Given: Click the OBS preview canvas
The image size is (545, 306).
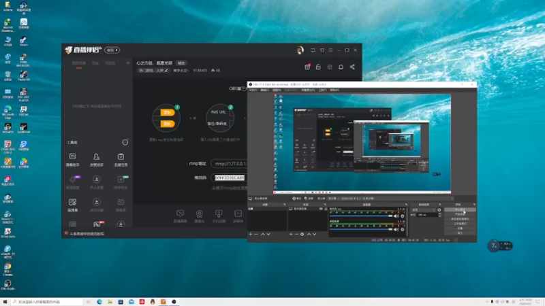Looking at the screenshot, I should tap(362, 143).
